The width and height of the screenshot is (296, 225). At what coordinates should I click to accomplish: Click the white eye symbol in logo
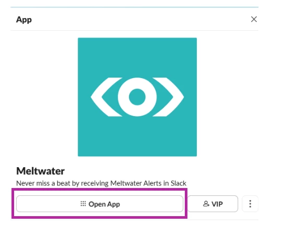(137, 97)
